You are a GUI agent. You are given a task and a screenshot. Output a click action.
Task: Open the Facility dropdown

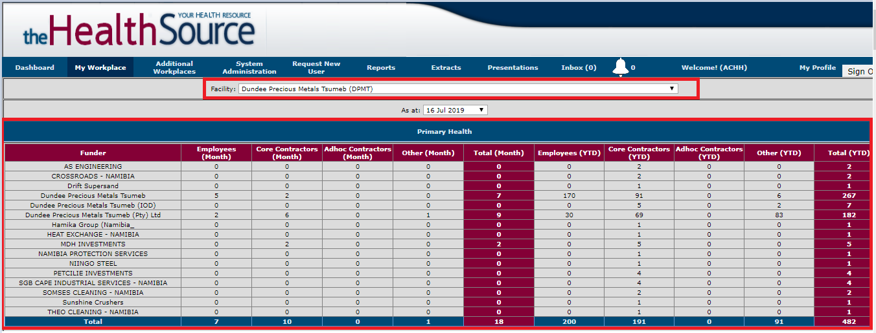[x=458, y=89]
